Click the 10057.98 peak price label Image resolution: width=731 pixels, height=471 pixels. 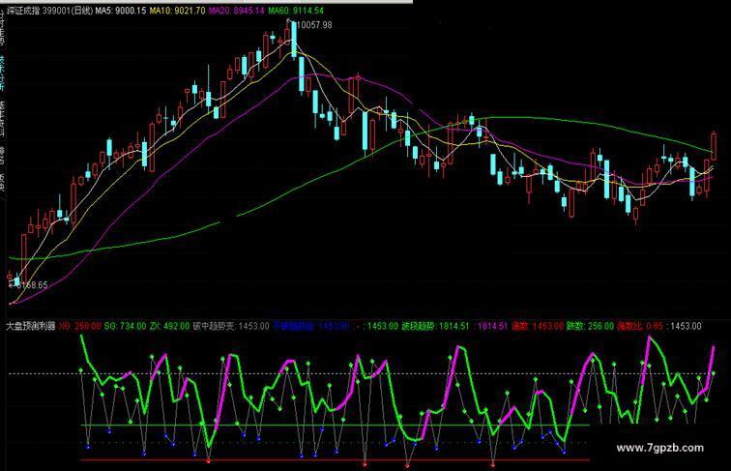coord(314,25)
